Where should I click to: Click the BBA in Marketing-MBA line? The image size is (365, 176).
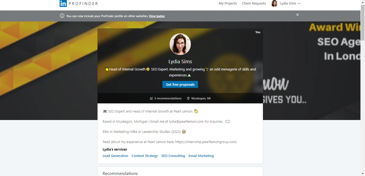click(144, 132)
